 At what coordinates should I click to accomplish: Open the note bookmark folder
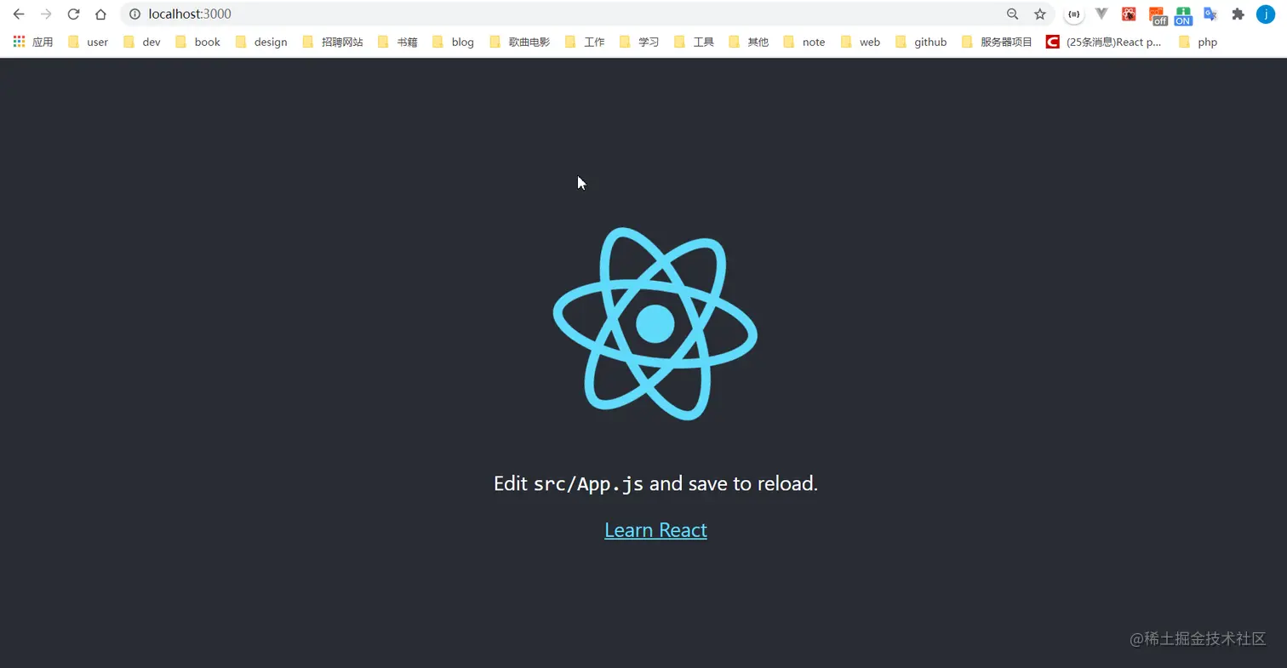coord(804,42)
